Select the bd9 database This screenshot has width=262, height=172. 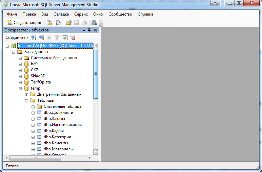(x=34, y=64)
